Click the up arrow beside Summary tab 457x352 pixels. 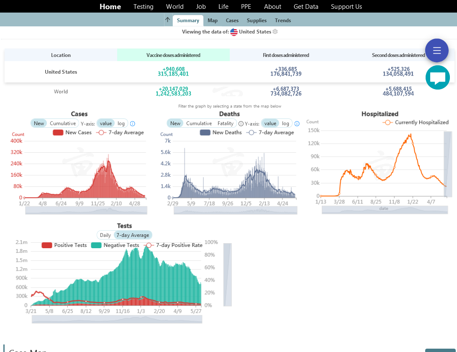pyautogui.click(x=167, y=20)
